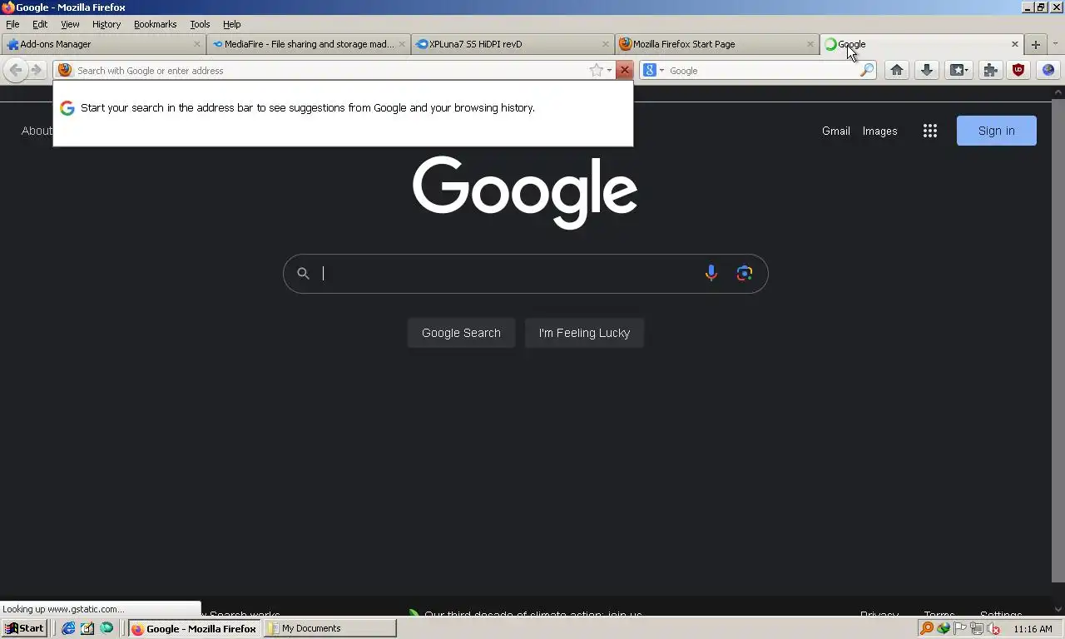Click the magnifier in the toolbar search box

pos(866,70)
